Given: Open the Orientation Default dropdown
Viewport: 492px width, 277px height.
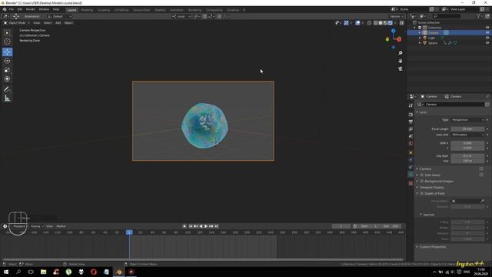Looking at the screenshot, I should (x=59, y=16).
